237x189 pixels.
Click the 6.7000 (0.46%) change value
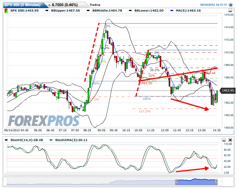point(65,5)
